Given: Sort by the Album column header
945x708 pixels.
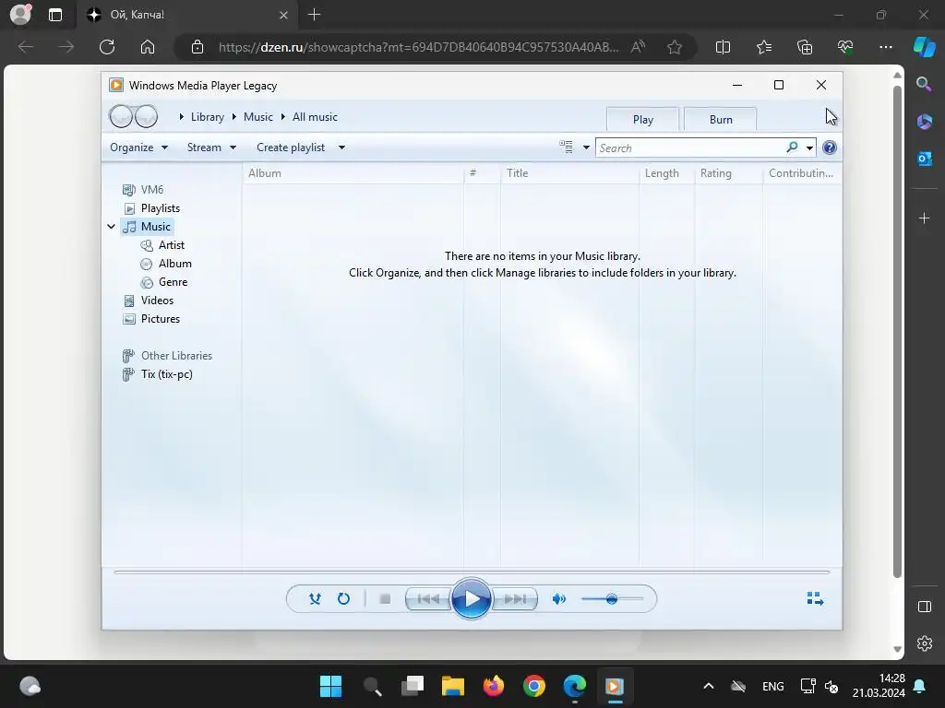Looking at the screenshot, I should pyautogui.click(x=353, y=173).
